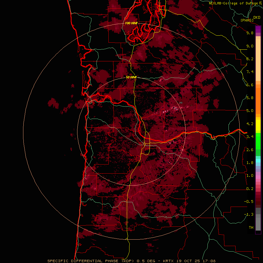263x263 pixels.
Task: Click the yellow color bar segment
Action: (258, 125)
